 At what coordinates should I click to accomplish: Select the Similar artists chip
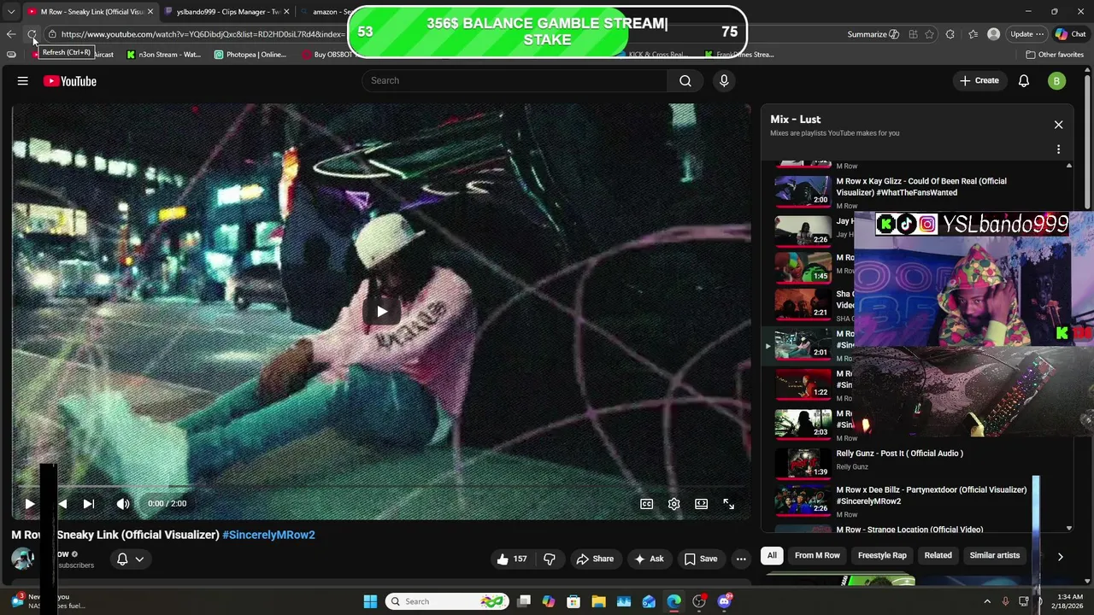994,555
